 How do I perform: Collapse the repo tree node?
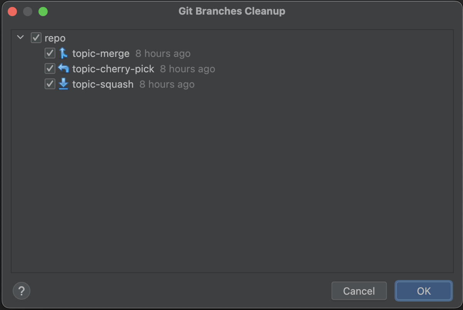(20, 38)
